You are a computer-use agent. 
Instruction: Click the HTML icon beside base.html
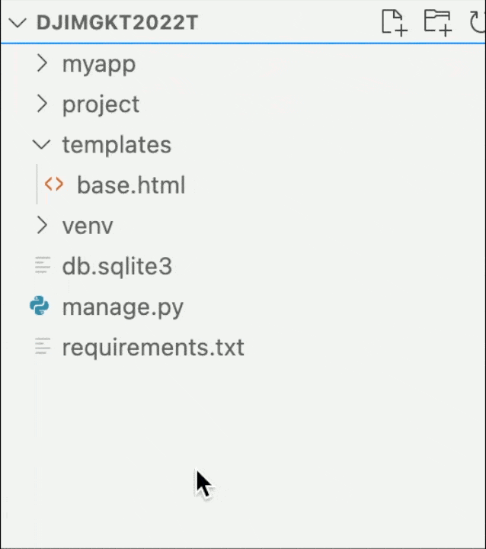[x=53, y=185]
